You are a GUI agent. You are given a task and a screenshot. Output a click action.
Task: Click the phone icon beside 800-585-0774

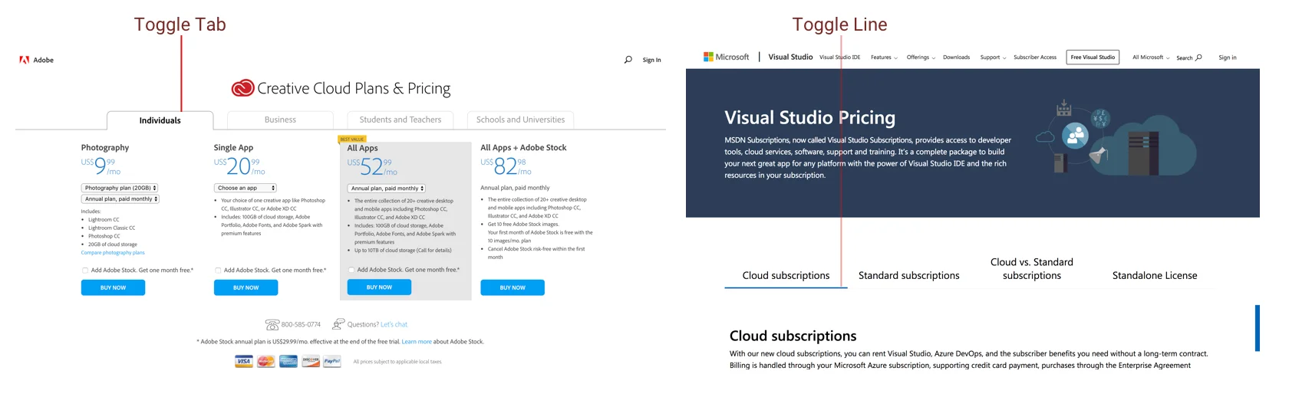[272, 324]
